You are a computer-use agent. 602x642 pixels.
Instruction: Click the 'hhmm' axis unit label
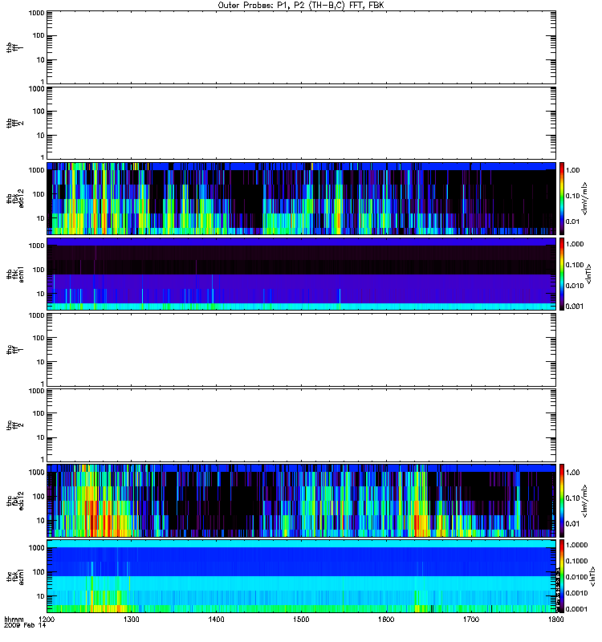point(14,619)
